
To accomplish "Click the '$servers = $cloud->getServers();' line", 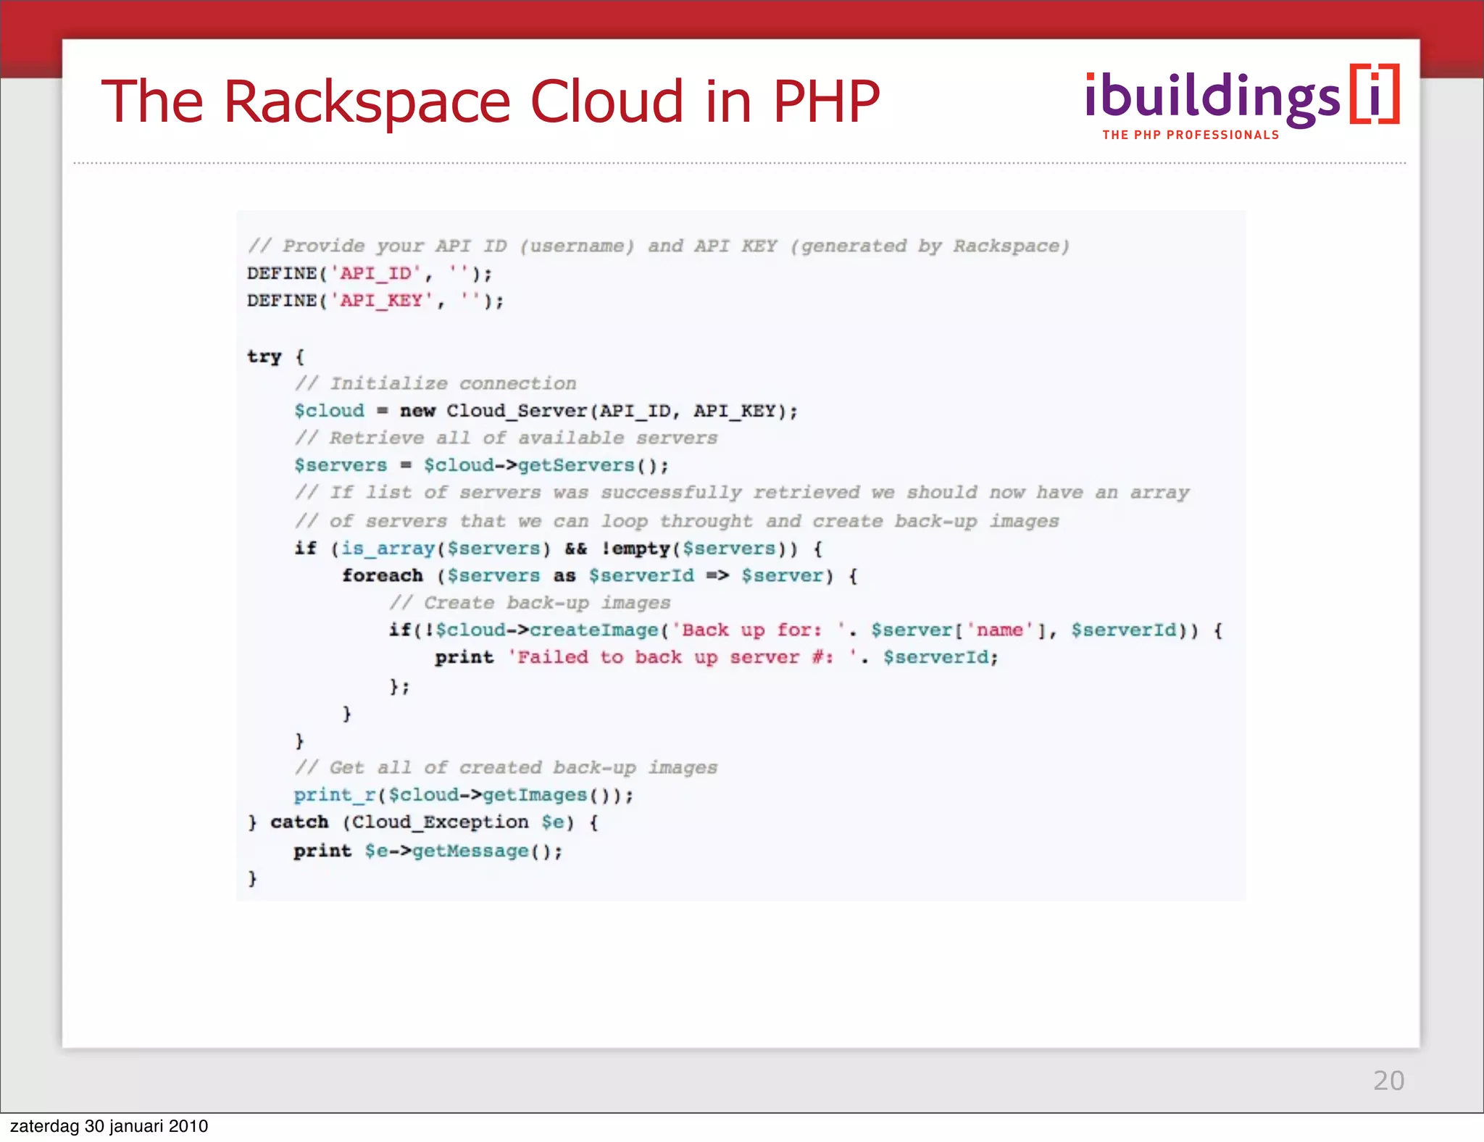I will click(481, 465).
